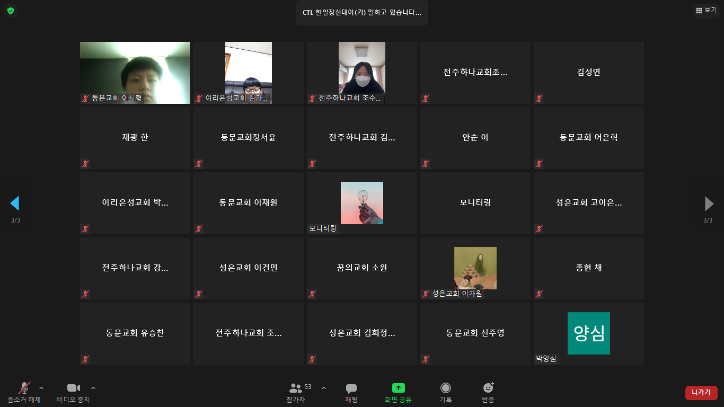The width and height of the screenshot is (724, 407).
Task: Open the 반응 reactions icon
Action: click(488, 388)
